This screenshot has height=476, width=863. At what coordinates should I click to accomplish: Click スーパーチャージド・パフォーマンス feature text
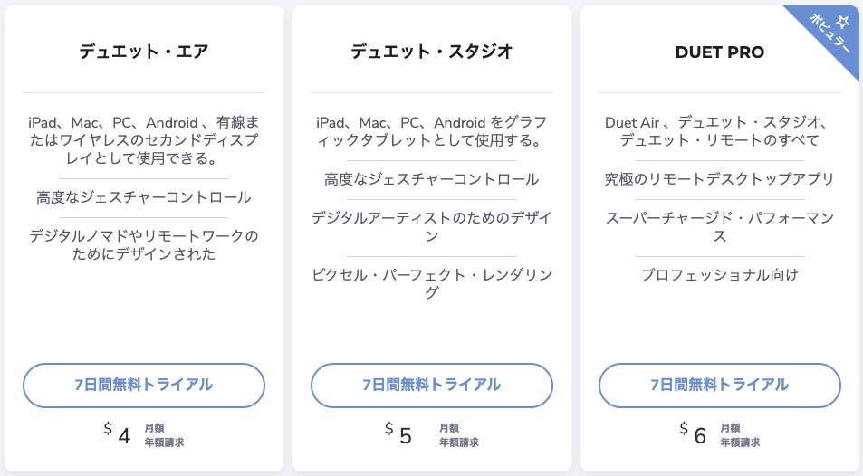pos(719,227)
